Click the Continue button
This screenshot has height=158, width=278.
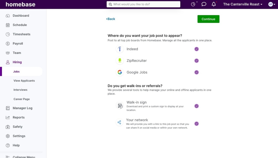tap(208, 19)
